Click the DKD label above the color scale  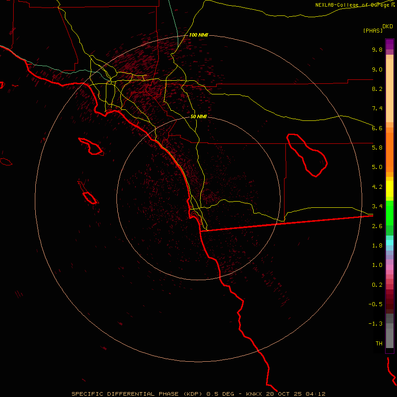(x=388, y=26)
